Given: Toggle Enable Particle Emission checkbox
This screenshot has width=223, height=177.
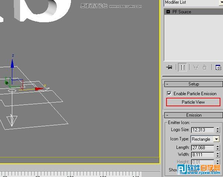Looking at the screenshot, I should pyautogui.click(x=169, y=94).
